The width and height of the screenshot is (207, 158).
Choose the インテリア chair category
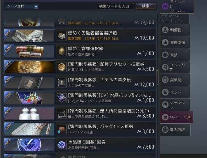pyautogui.click(x=175, y=67)
